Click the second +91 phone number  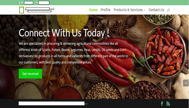point(42,3)
